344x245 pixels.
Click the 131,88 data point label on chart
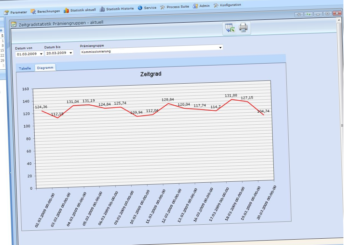click(x=231, y=95)
